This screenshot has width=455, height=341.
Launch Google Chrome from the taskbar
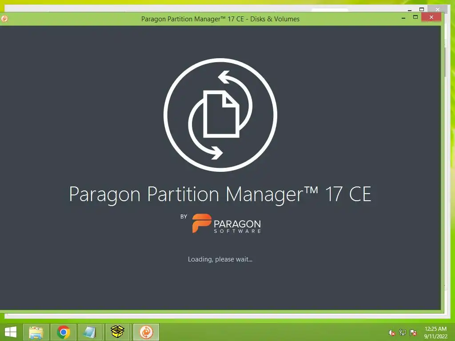point(64,332)
